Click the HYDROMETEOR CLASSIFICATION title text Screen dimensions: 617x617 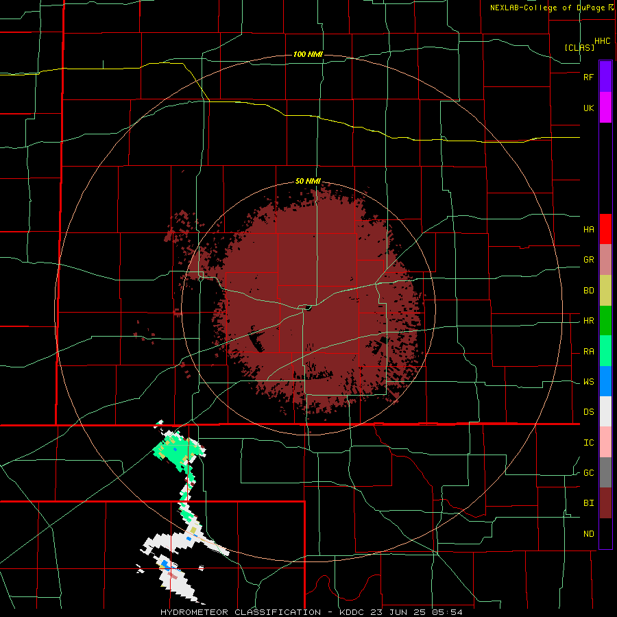[x=241, y=612]
